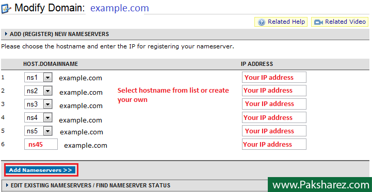372x192 pixels.
Task: Collapse Add (Register) New Nameservers section
Action: point(6,34)
